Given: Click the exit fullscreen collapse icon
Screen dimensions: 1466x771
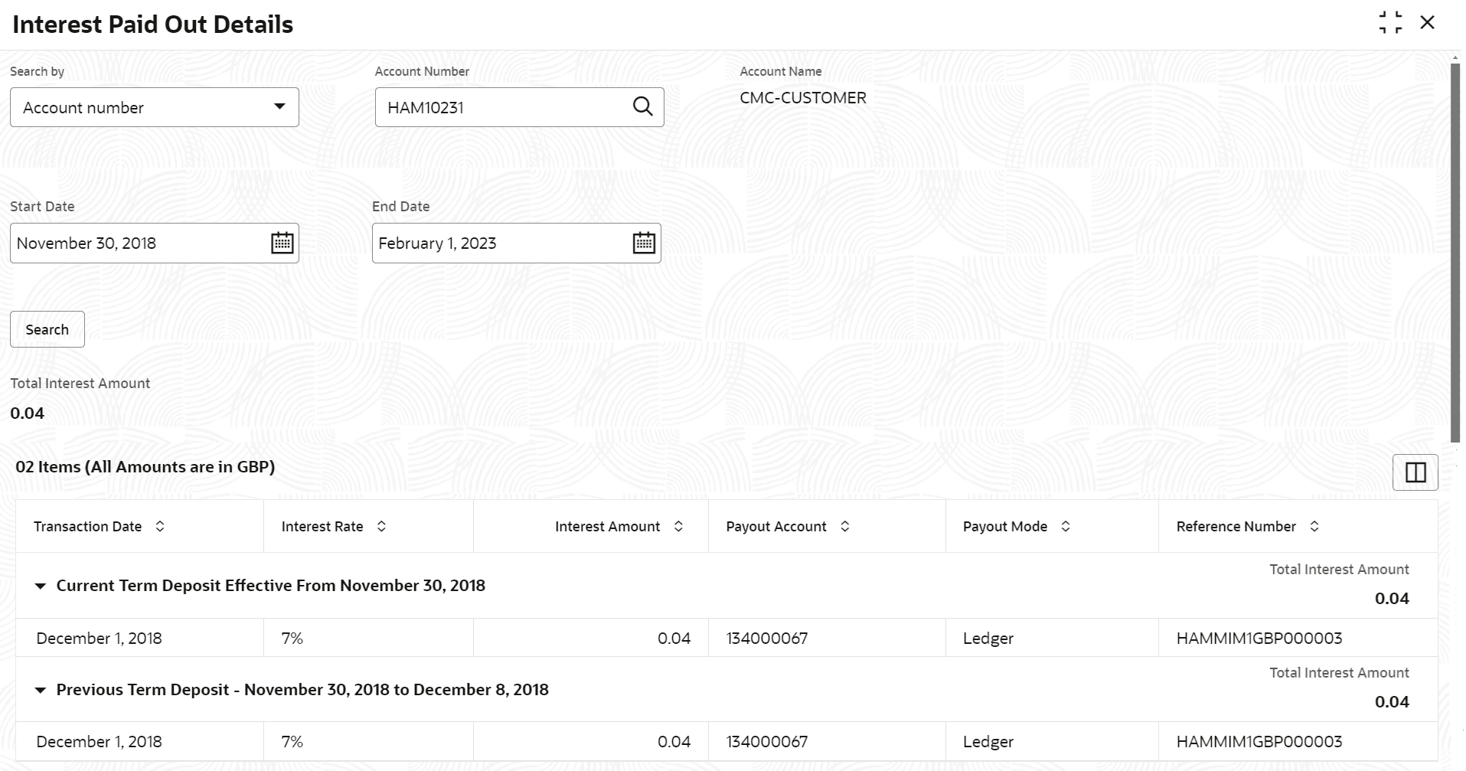Looking at the screenshot, I should tap(1390, 22).
